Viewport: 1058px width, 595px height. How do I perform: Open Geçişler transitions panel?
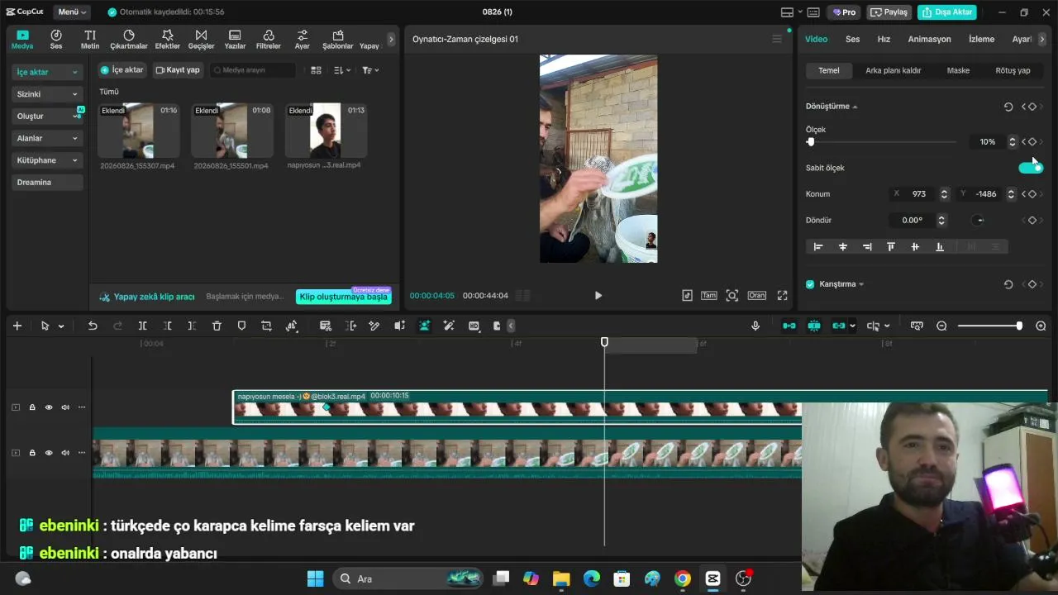click(201, 40)
